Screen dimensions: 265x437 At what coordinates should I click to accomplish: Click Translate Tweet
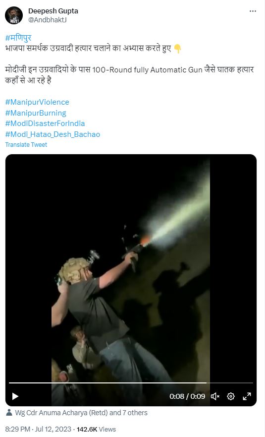click(26, 145)
